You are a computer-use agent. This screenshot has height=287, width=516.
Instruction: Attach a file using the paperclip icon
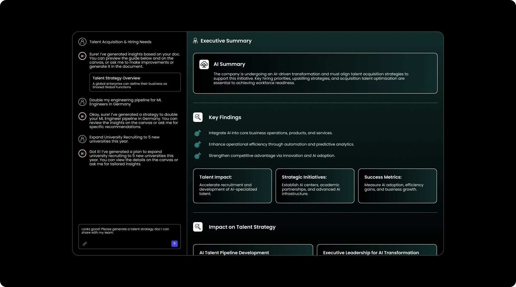(x=85, y=244)
